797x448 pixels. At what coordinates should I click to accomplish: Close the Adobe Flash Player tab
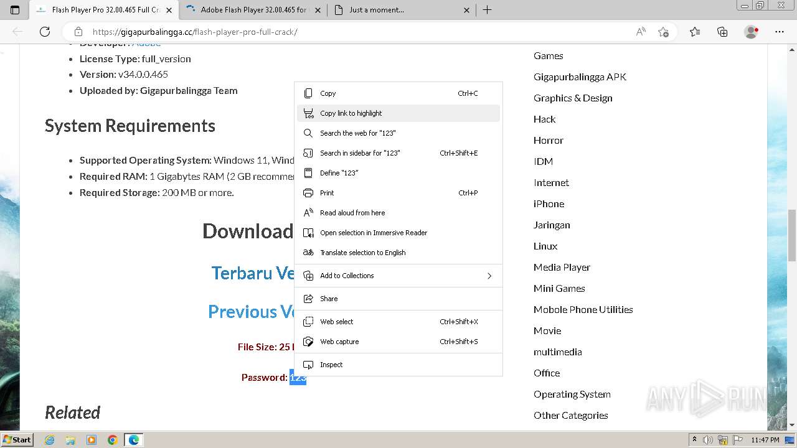tap(318, 10)
